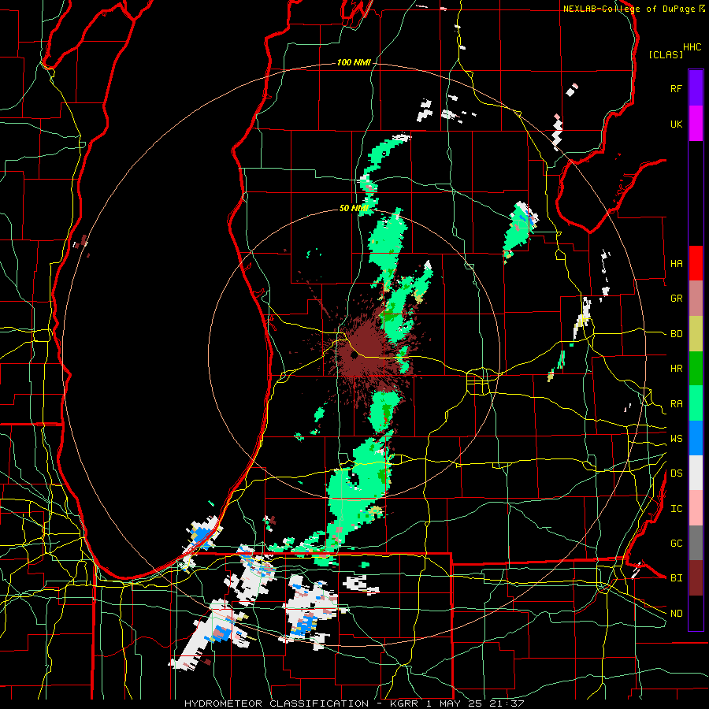Viewport: 709px width, 709px height.
Task: Click the purple RF legend color swatch
Action: coord(696,88)
